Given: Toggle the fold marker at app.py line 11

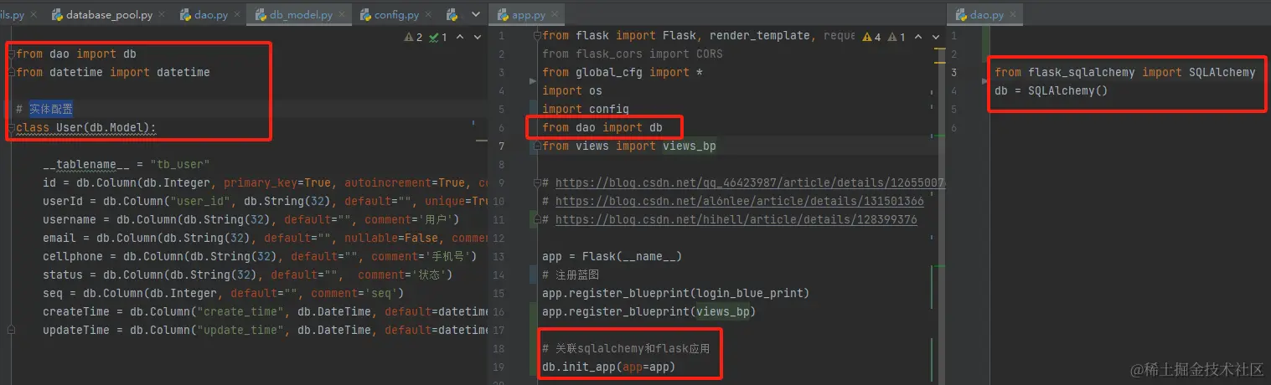Looking at the screenshot, I should [537, 219].
